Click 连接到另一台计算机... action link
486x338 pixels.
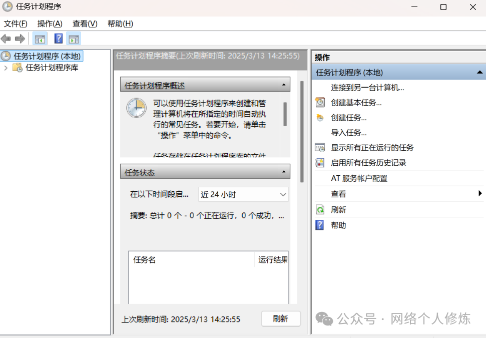367,88
